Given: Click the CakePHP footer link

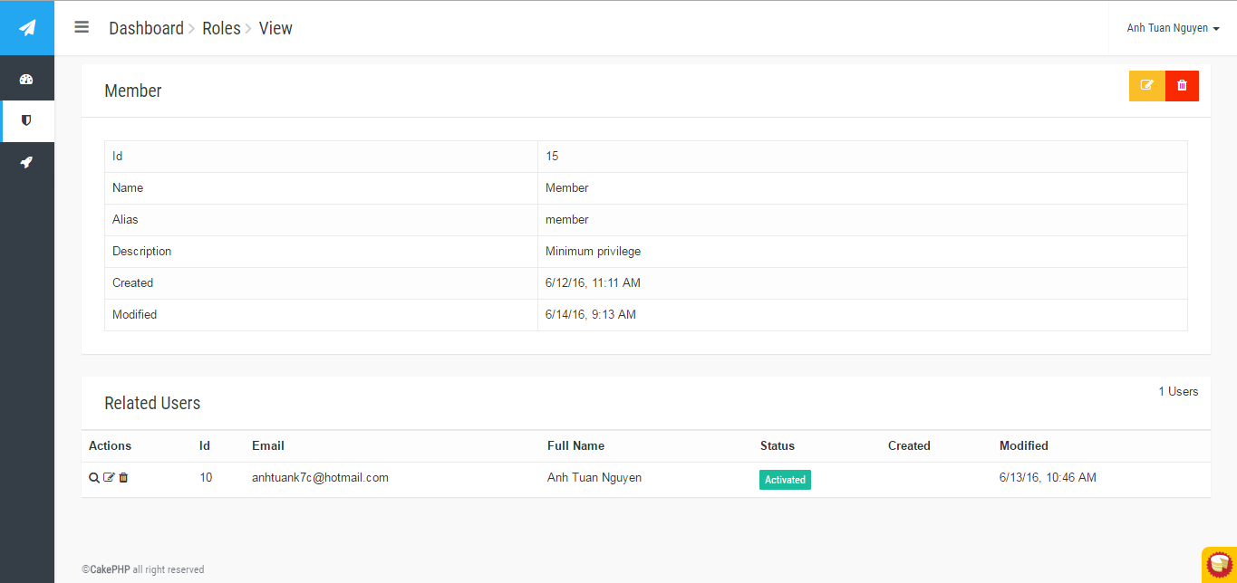Looking at the screenshot, I should tap(110, 569).
